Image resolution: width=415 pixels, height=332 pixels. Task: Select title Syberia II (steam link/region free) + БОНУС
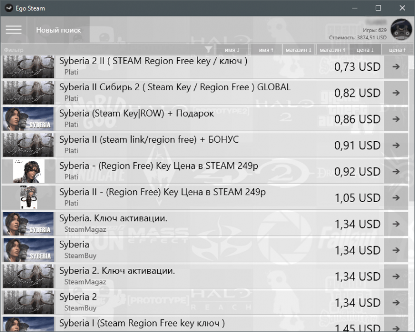point(149,139)
